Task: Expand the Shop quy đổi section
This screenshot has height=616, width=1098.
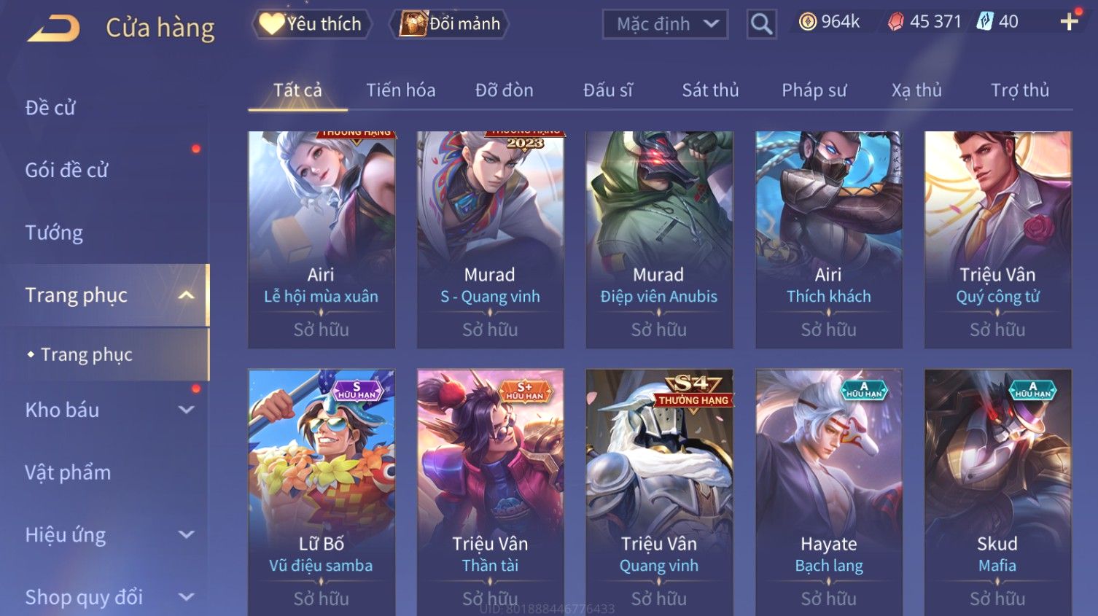Action: pyautogui.click(x=187, y=597)
